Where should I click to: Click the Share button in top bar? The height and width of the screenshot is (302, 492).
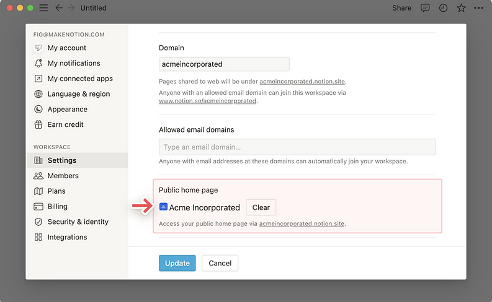pyautogui.click(x=401, y=8)
